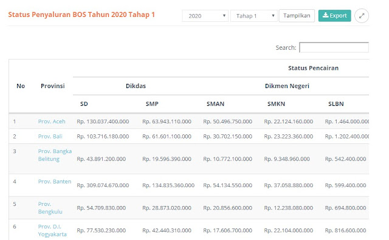The height and width of the screenshot is (240, 389).
Task: Select cell Rp. 10.772.100.000
Action: point(227,159)
